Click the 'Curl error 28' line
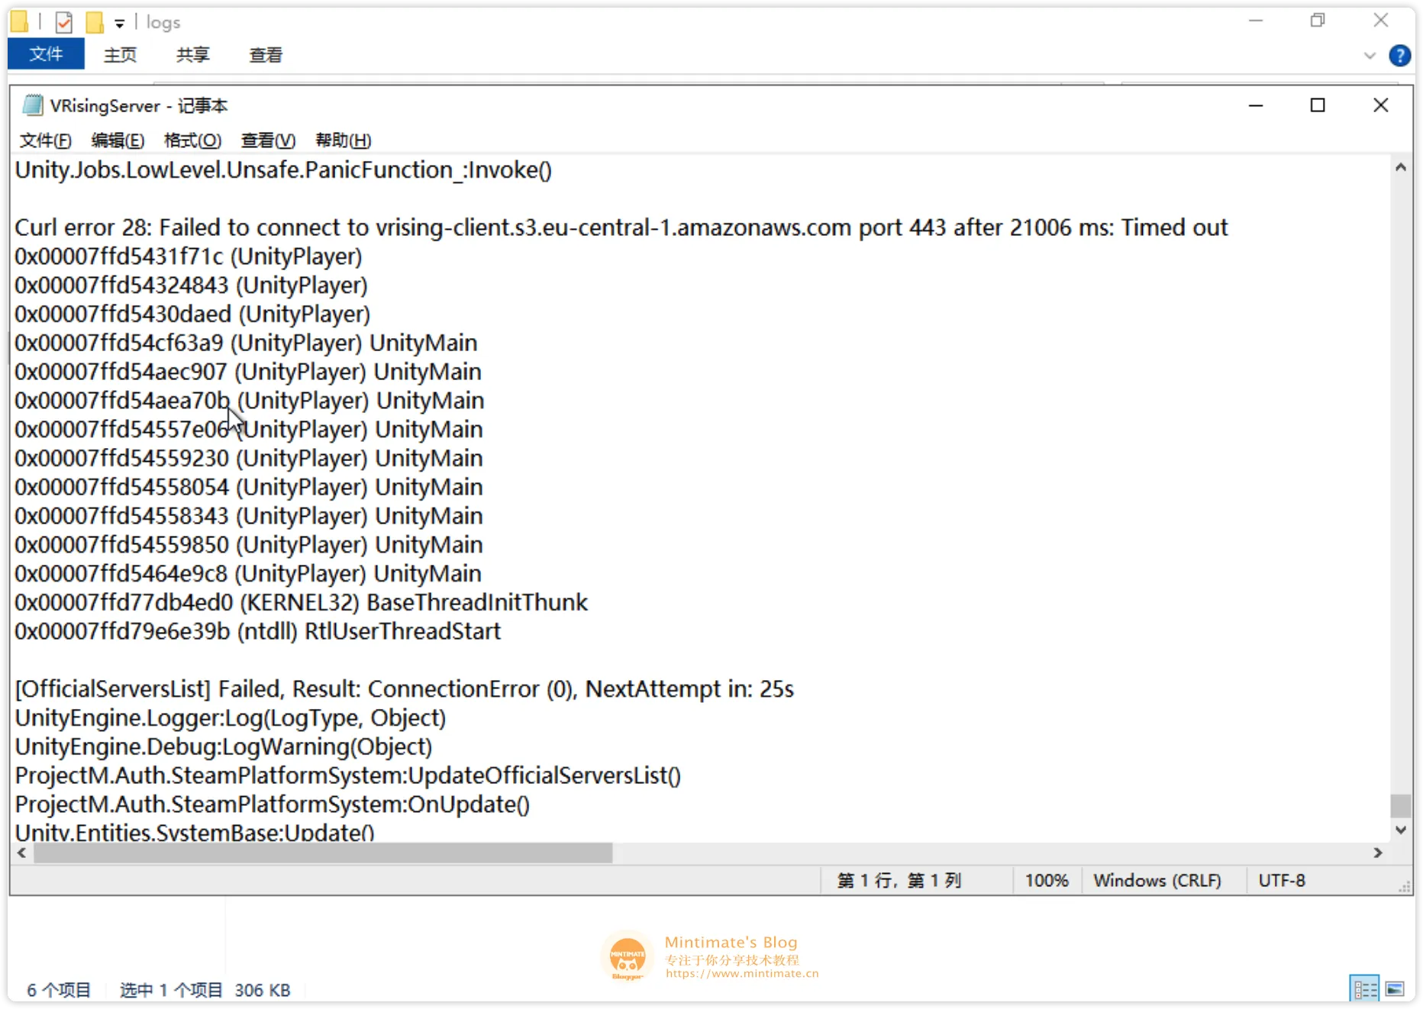Viewport: 1423px width, 1009px height. pyautogui.click(x=621, y=227)
